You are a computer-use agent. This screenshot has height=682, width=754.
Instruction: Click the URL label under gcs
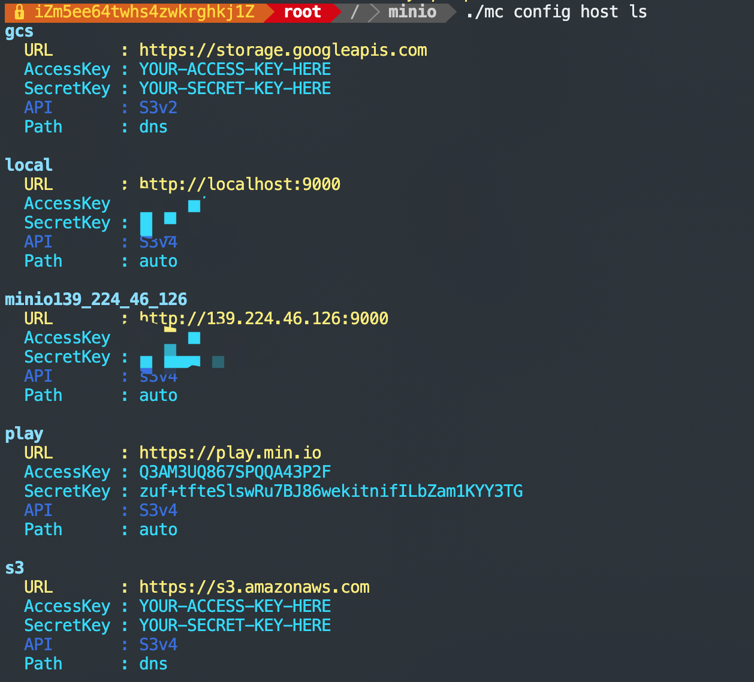38,50
